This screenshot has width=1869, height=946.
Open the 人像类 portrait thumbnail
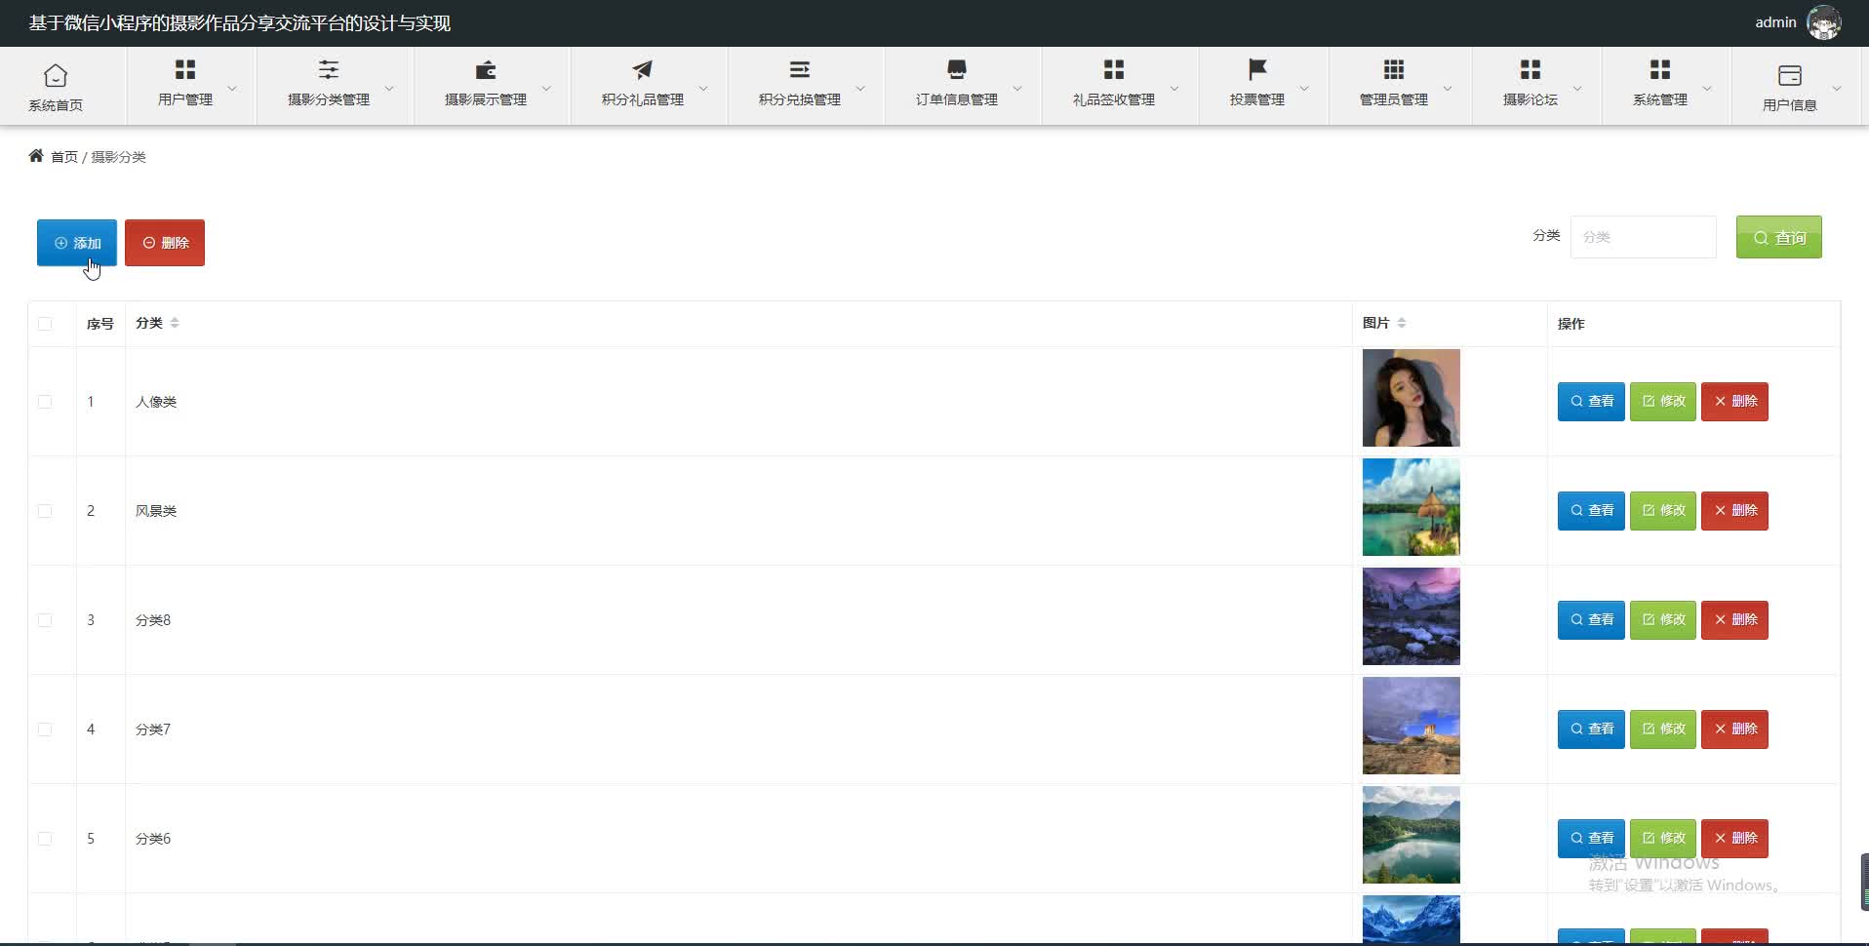[1412, 398]
